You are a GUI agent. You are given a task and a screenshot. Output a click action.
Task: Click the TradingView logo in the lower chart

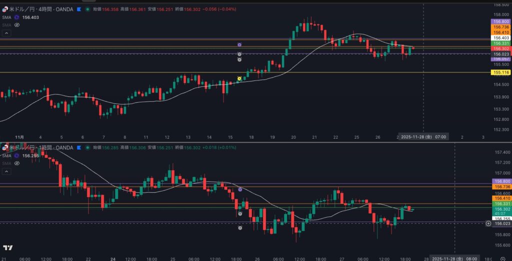7,248
